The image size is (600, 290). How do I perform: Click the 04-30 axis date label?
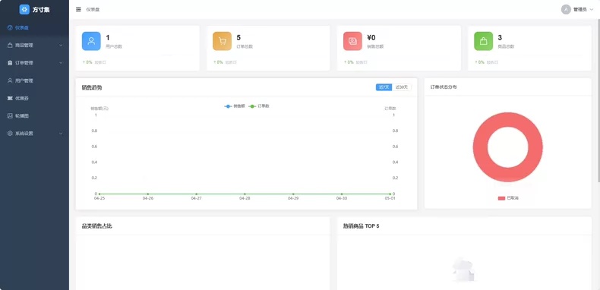[x=342, y=199]
